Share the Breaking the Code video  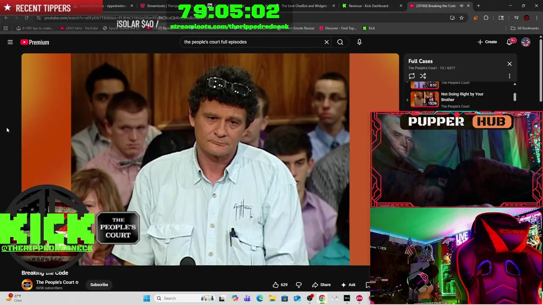(x=321, y=285)
